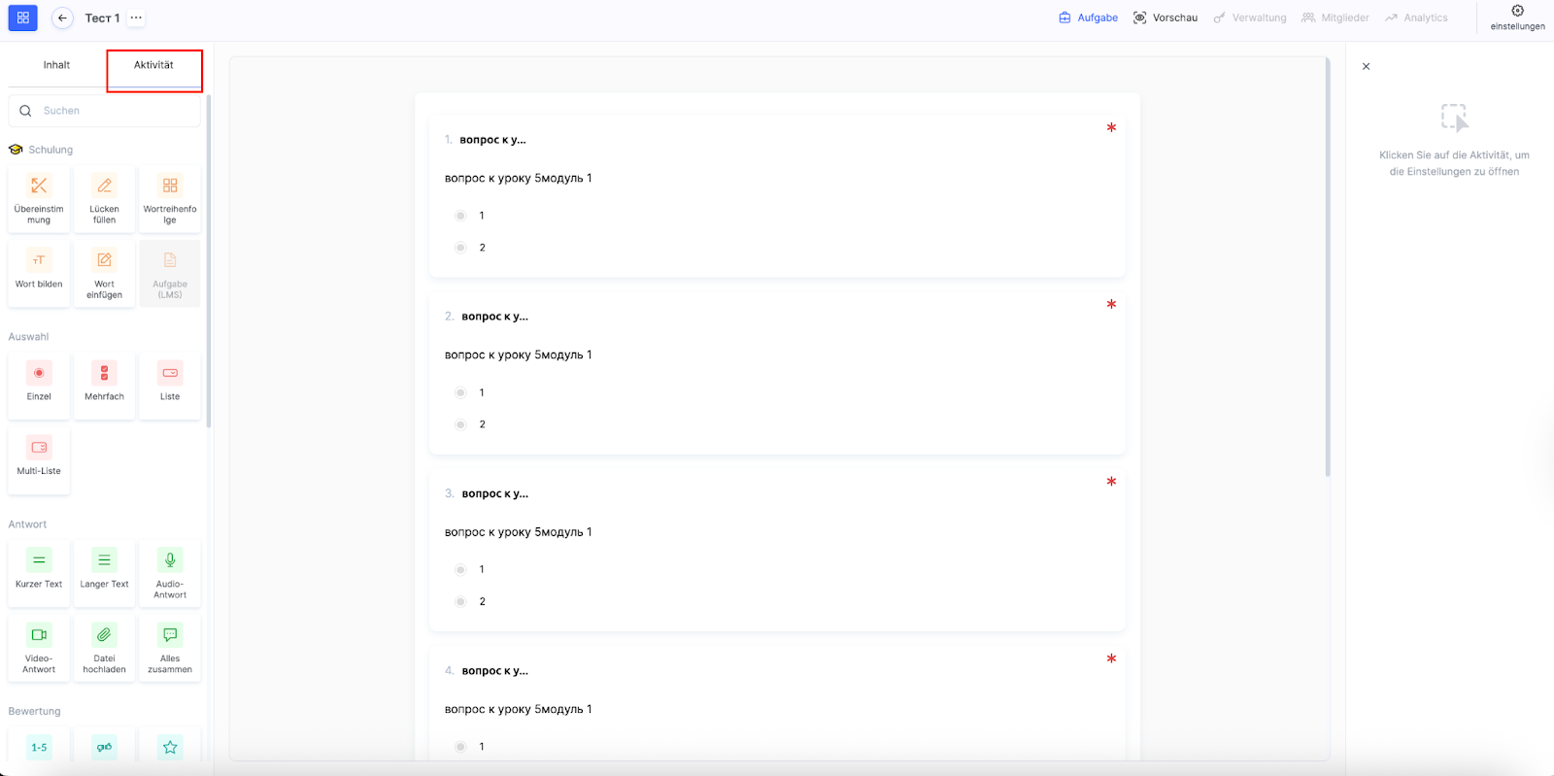This screenshot has width=1554, height=776.
Task: Add a Langer Text answer field
Action: click(104, 573)
